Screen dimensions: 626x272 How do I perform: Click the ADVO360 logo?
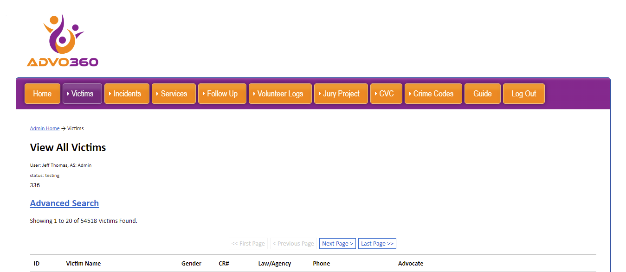pos(62,41)
